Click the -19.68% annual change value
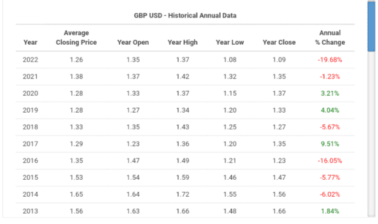 click(x=330, y=59)
